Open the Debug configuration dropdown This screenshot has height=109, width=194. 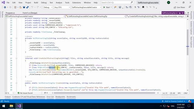pyautogui.click(x=48, y=7)
